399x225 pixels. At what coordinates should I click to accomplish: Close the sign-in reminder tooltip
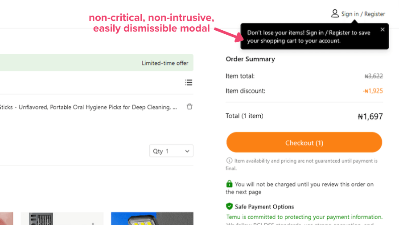[x=383, y=30]
